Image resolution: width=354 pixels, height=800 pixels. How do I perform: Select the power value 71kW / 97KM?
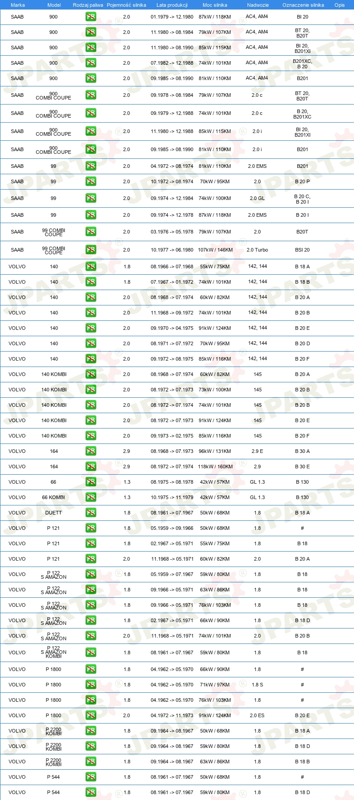[x=215, y=685]
